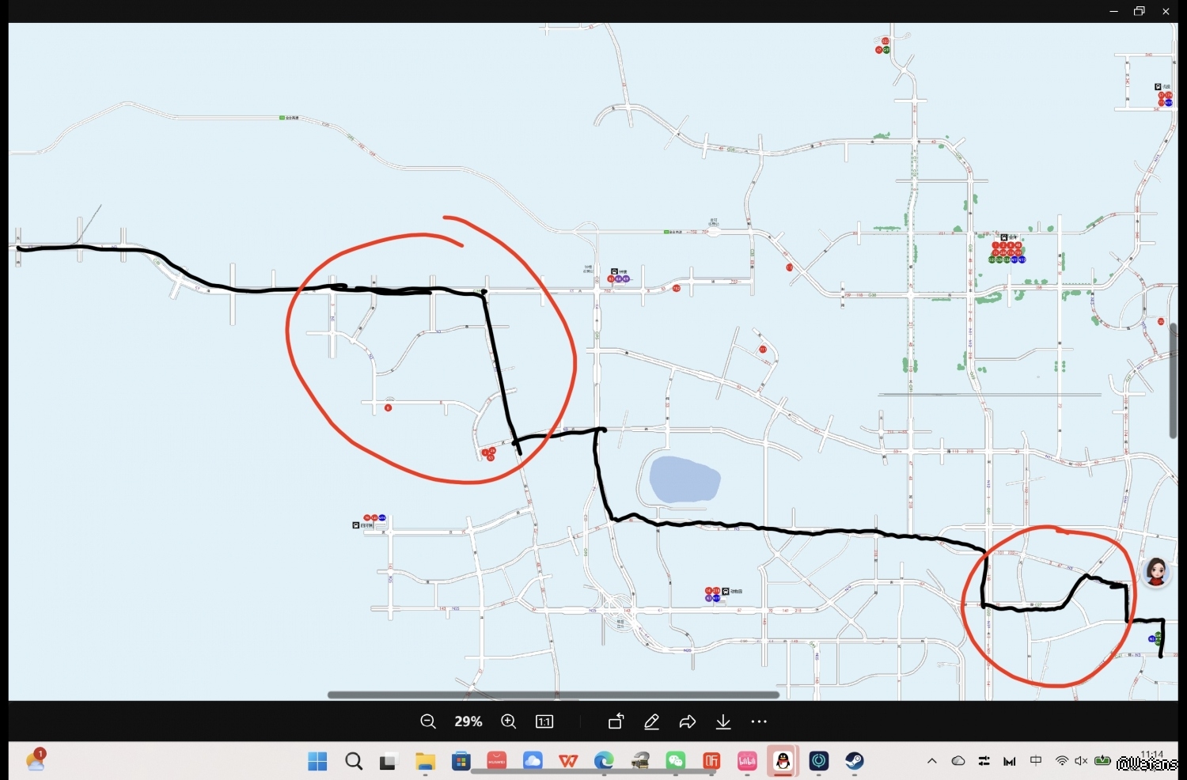Screen dimensions: 1187x780
Task: Open the three-dot more options menu
Action: [x=759, y=721]
